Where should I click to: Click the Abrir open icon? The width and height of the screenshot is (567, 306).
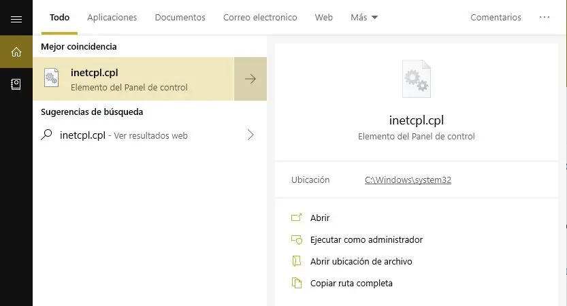296,218
